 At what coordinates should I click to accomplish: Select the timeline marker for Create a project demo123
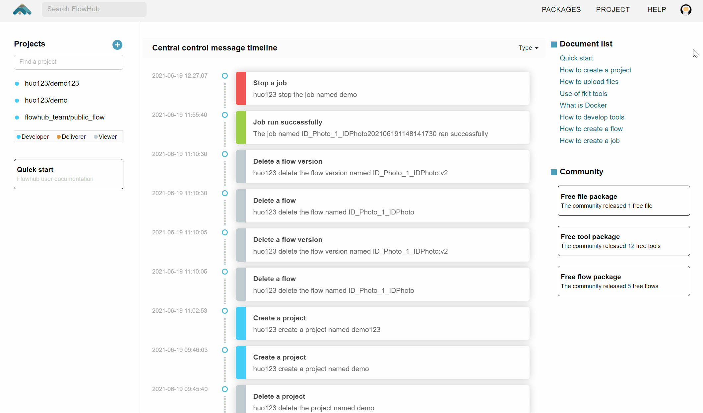tap(225, 311)
